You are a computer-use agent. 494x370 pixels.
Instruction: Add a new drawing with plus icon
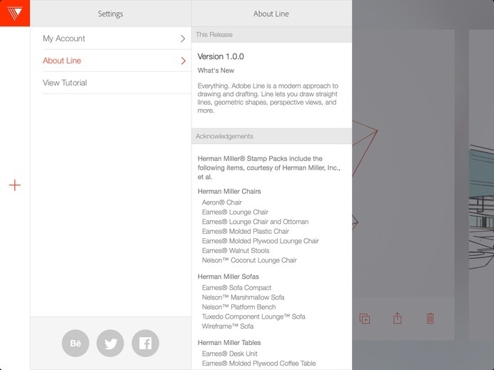coord(15,185)
